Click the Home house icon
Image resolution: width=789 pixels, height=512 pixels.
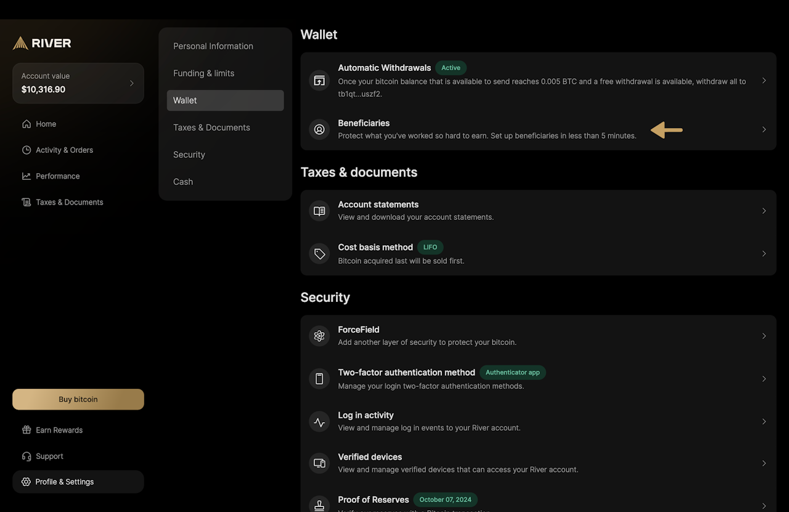[27, 124]
